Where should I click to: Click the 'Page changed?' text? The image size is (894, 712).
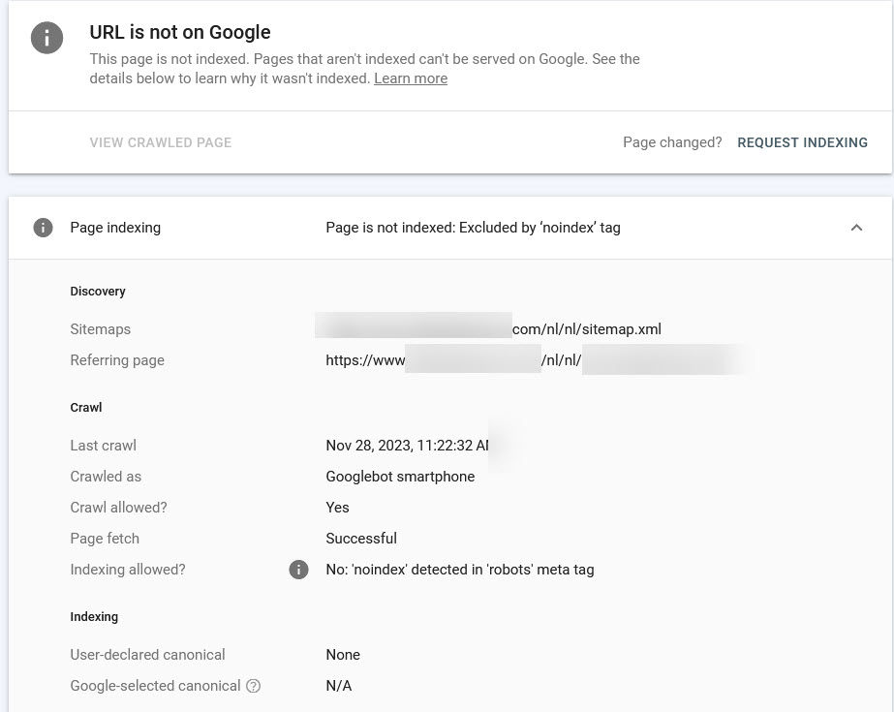(x=672, y=142)
